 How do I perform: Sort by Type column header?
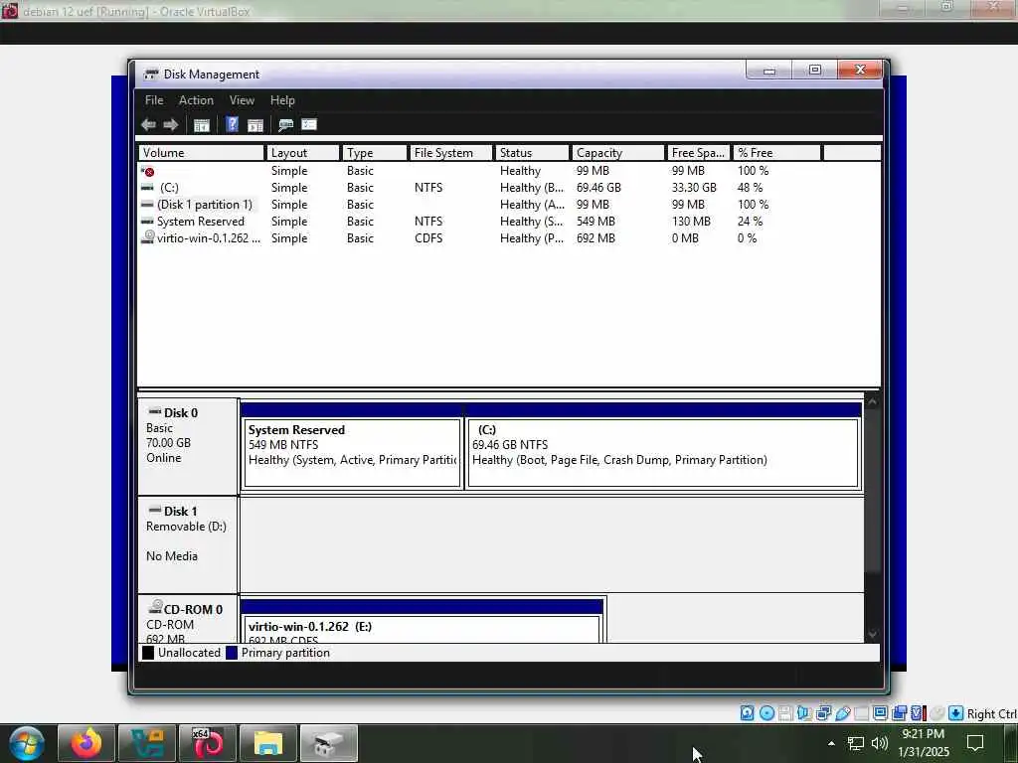tap(374, 152)
